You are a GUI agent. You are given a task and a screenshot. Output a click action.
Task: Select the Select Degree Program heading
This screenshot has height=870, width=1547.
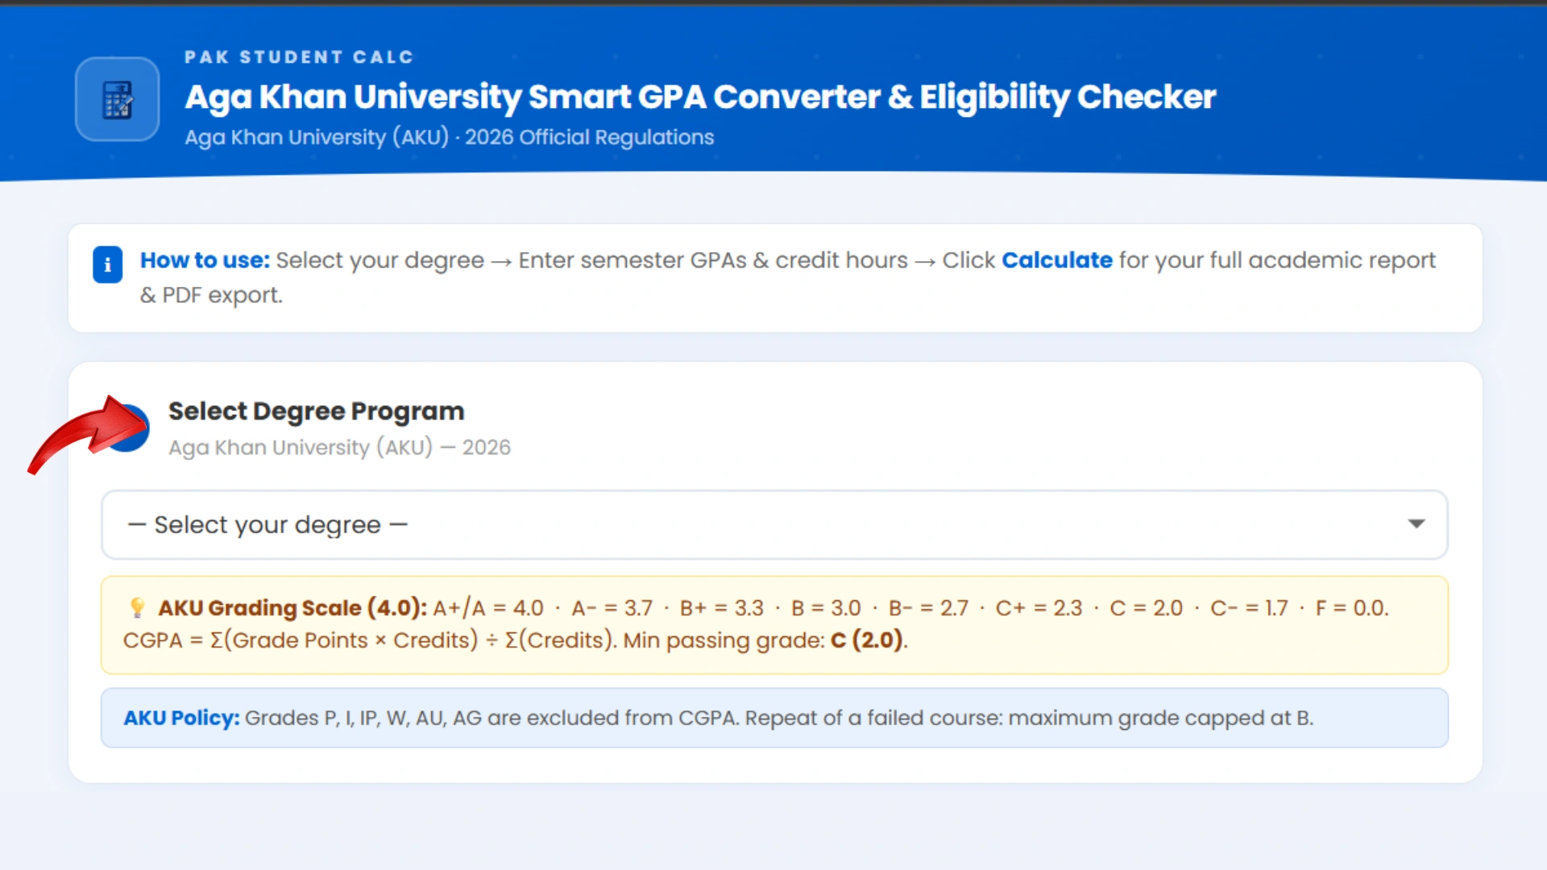[x=316, y=411]
